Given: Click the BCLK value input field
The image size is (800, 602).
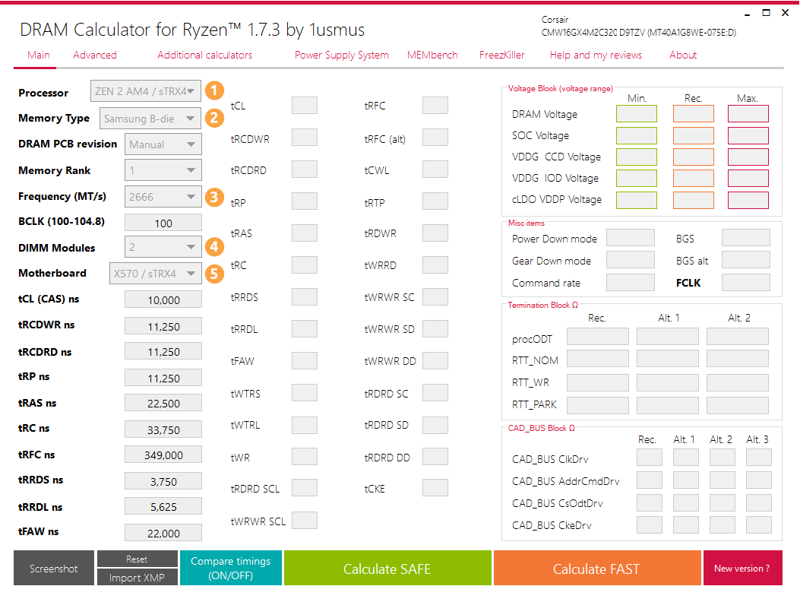Looking at the screenshot, I should tap(163, 222).
